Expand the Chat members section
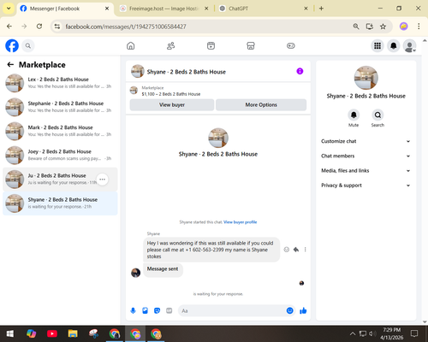The width and height of the screenshot is (428, 342). click(x=366, y=156)
